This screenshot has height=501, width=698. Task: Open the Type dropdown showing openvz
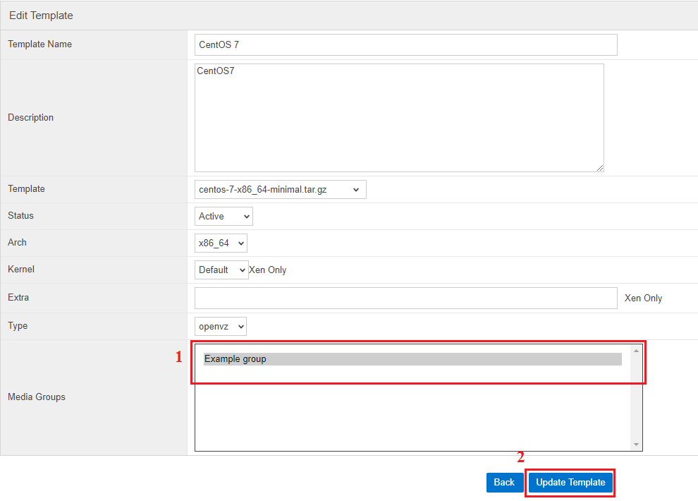tap(221, 326)
